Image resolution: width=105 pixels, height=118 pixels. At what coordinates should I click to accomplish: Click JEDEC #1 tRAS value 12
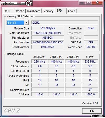click(40, 80)
